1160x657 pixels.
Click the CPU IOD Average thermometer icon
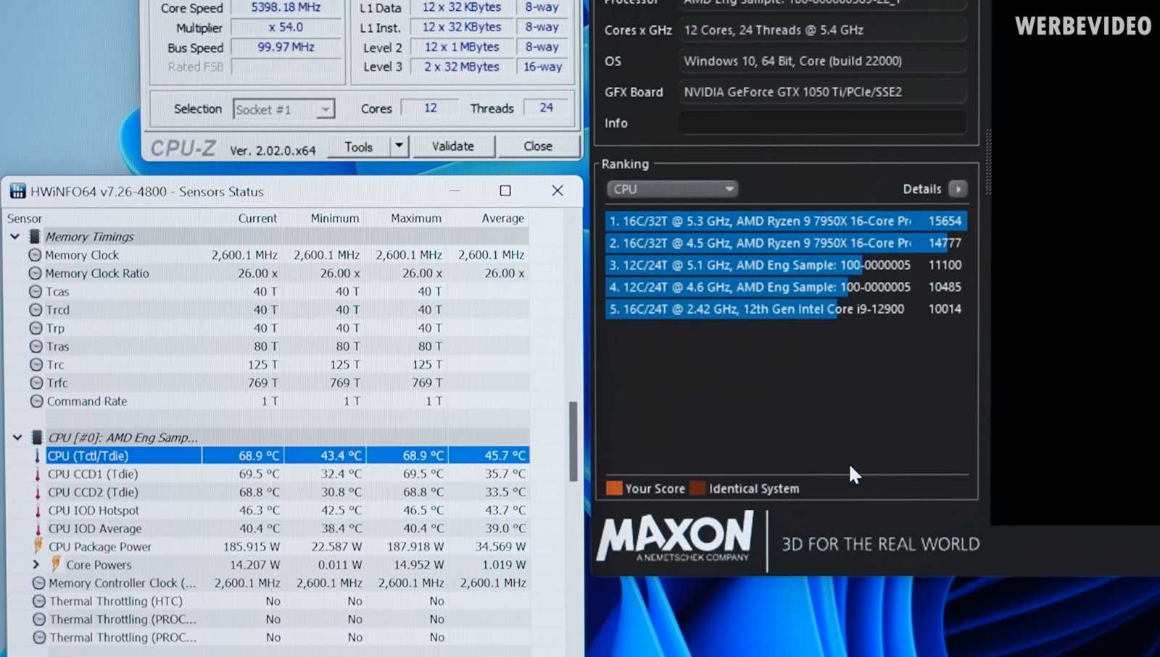click(38, 528)
